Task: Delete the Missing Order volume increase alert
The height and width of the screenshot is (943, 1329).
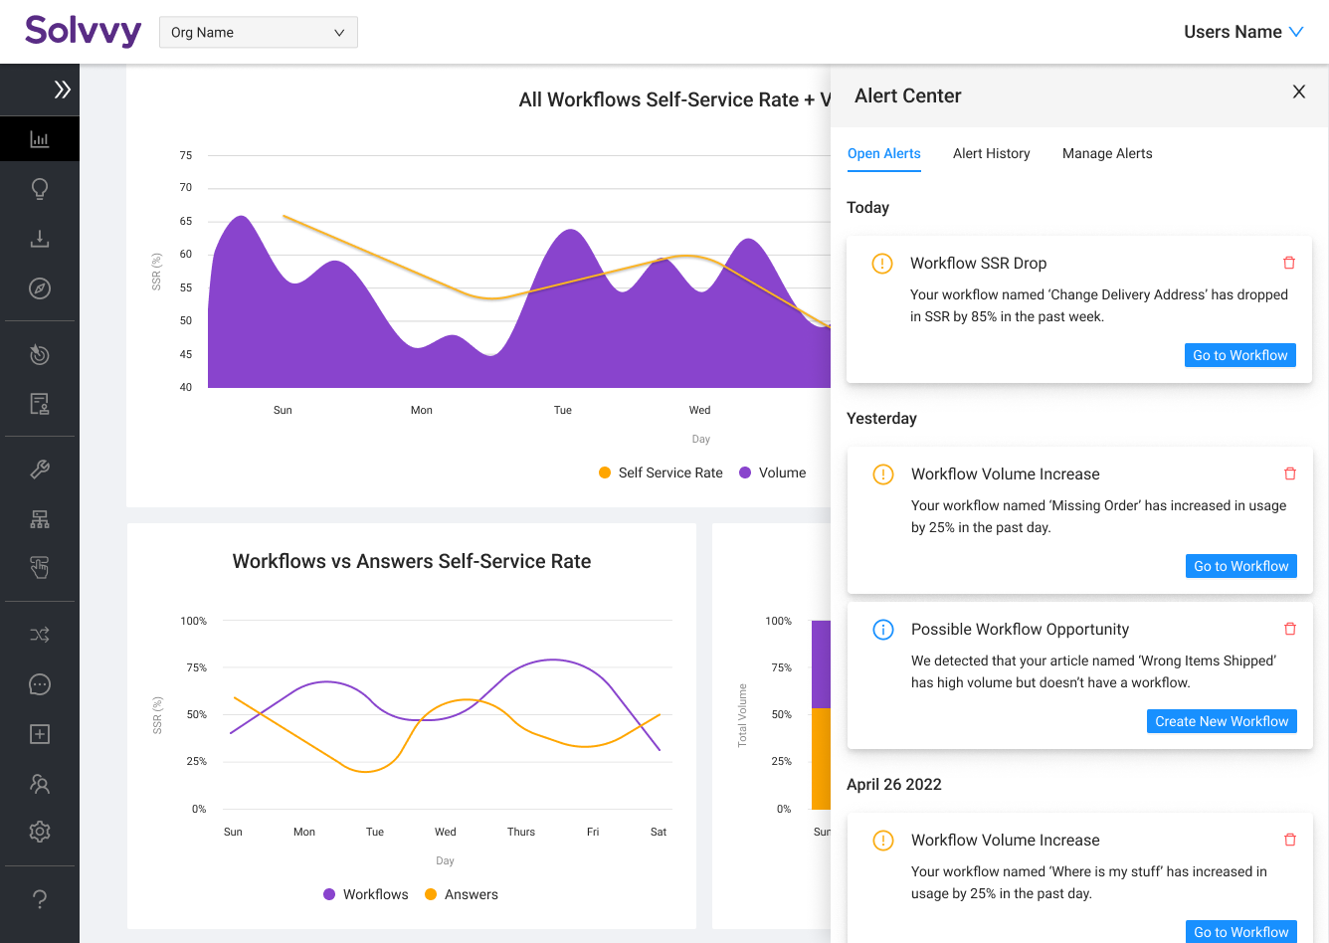Action: coord(1290,473)
